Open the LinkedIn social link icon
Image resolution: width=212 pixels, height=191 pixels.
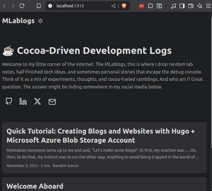pos(23,101)
